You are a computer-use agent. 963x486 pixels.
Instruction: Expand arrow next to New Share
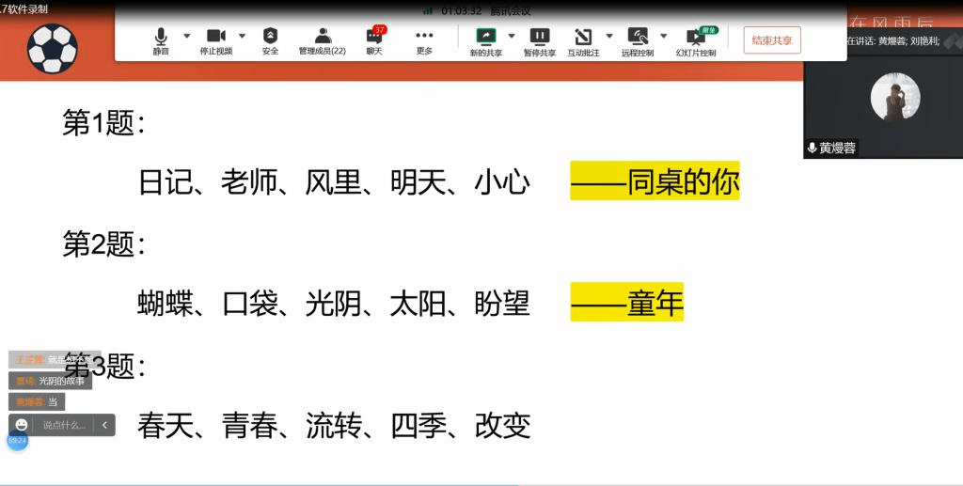coord(512,36)
